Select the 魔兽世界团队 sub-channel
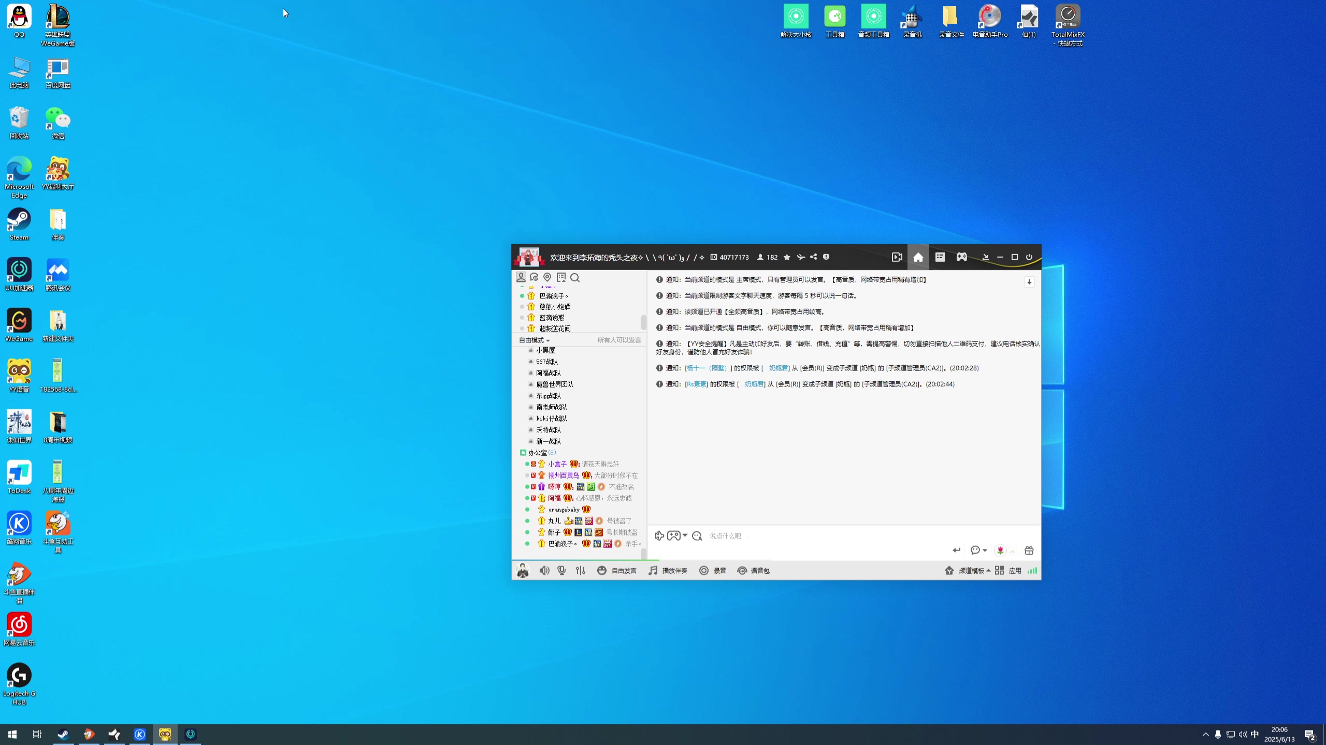 (555, 384)
